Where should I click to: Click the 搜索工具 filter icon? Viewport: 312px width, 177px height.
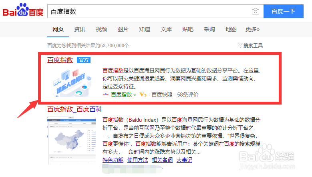tap(240, 46)
